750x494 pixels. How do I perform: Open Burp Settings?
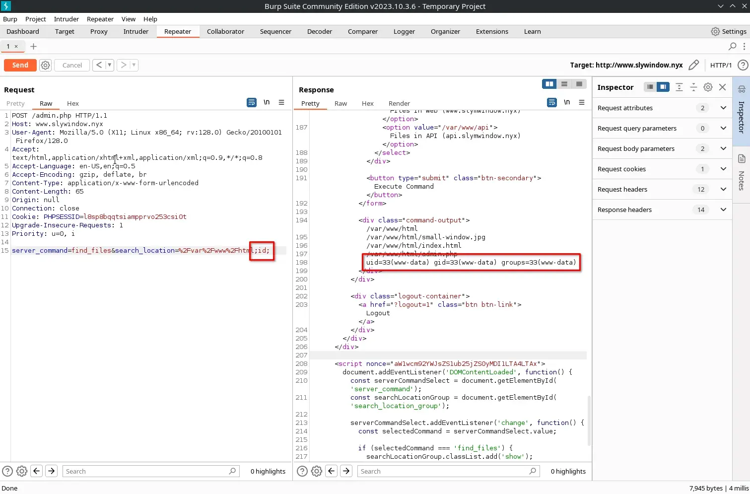click(729, 31)
